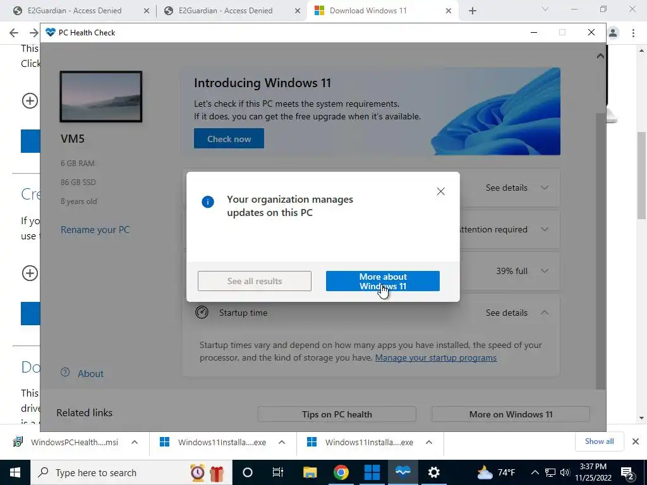Click the Chrome profile avatar icon
Viewport: 647px width, 485px height.
pos(613,33)
